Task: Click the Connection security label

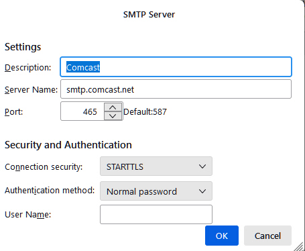Action: (44, 167)
